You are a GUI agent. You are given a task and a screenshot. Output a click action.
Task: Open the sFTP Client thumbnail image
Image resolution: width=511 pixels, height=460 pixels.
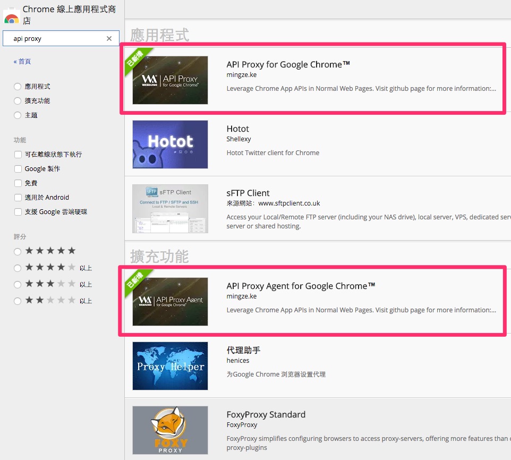[170, 209]
